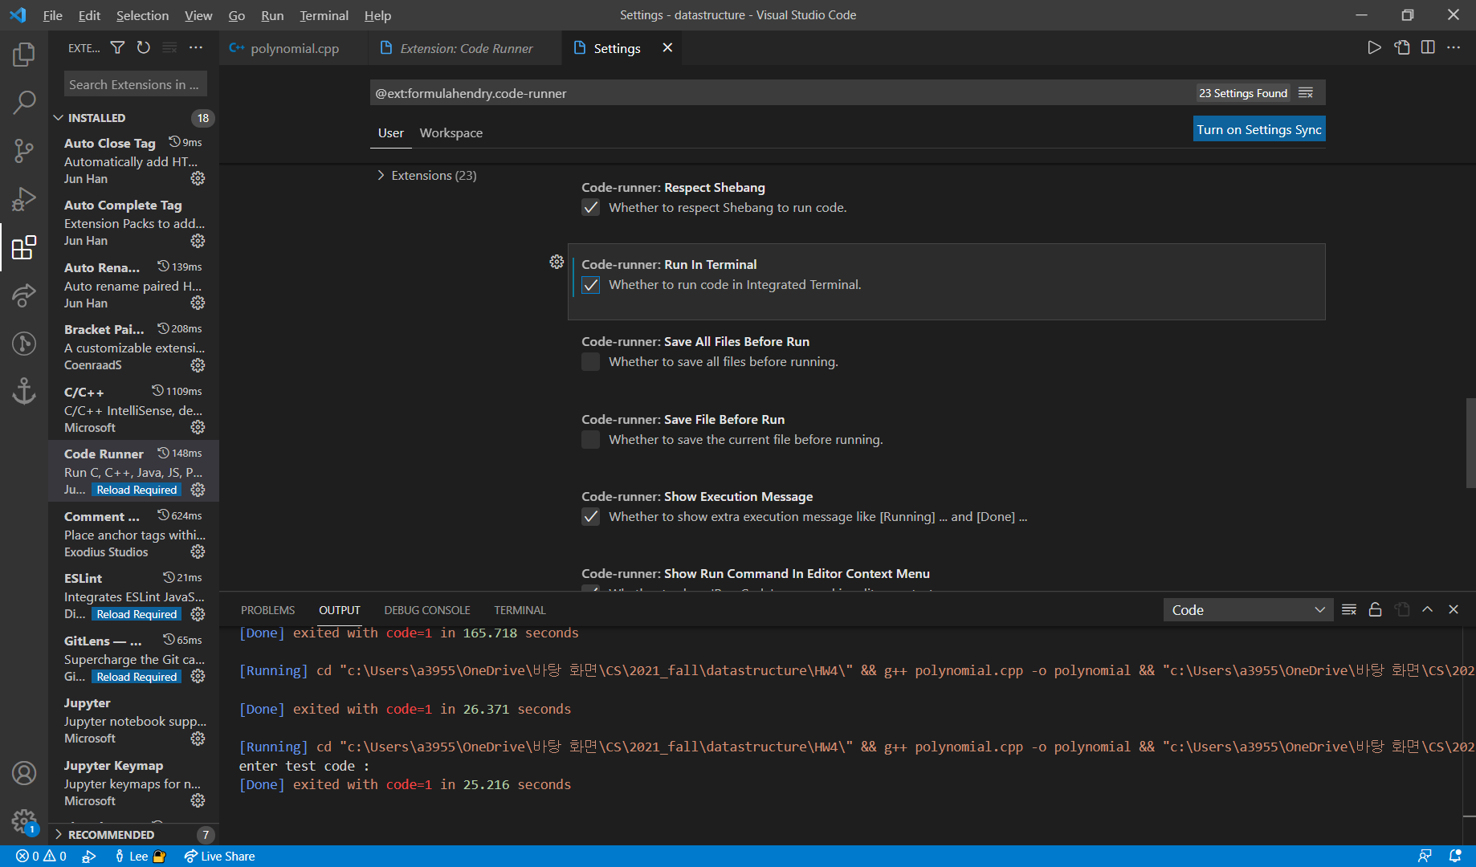Switch to Extension: Code Runner tab
The image size is (1476, 867).
tap(466, 48)
